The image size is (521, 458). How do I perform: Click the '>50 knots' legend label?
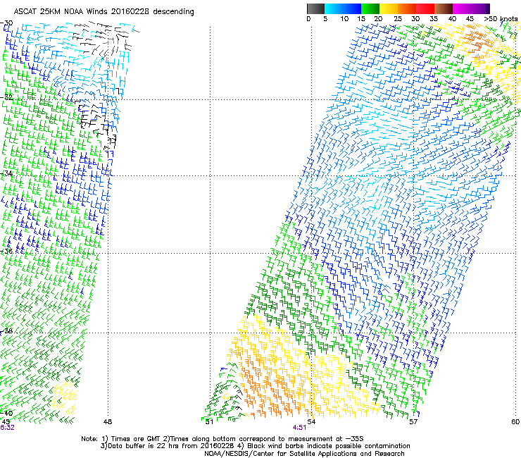click(501, 19)
